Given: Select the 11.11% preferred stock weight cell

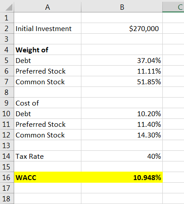Looking at the screenshot, I should 122,71.
